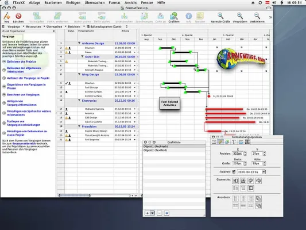Viewport: 306px width, 230px height.
Task: Click the Höher stufen toolbar icon
Action: pos(82,16)
